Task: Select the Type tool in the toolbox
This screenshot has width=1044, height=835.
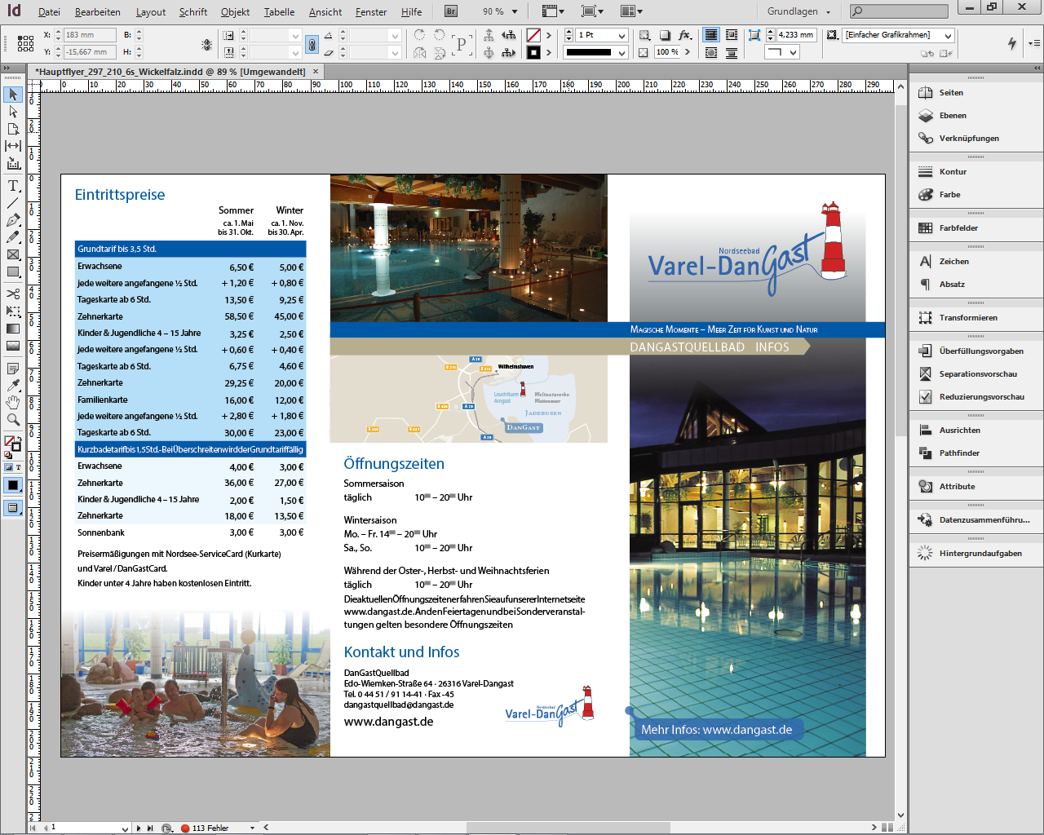Action: point(13,186)
